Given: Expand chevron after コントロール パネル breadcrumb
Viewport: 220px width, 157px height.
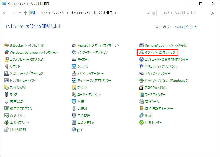Looking at the screenshot, I should click(68, 13).
